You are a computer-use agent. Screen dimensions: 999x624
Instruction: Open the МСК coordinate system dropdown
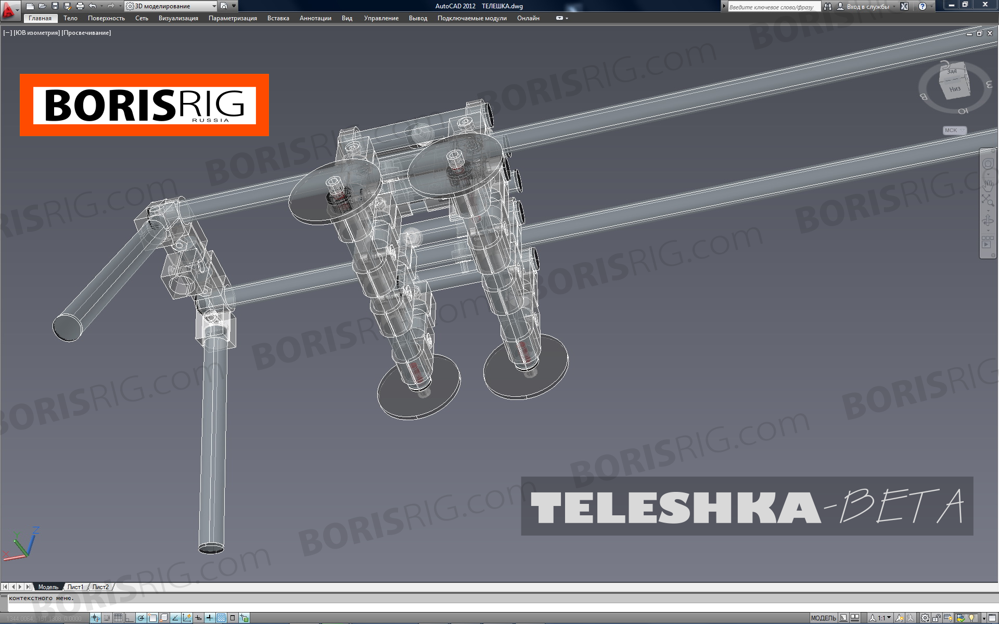(955, 131)
